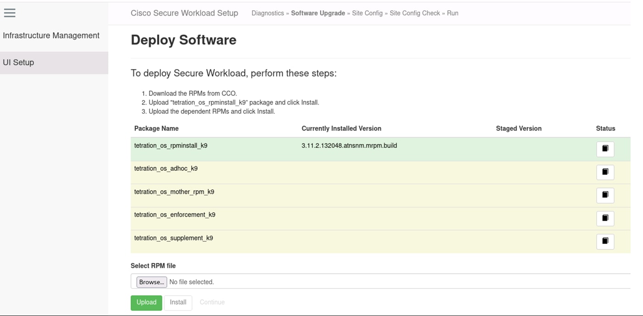This screenshot has width=643, height=316.
Task: Click status icon for tetration_os_supplement_k9
Action: 605,241
